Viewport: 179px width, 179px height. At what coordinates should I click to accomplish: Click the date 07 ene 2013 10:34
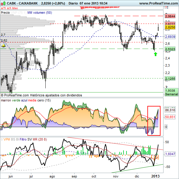pos(93,3)
